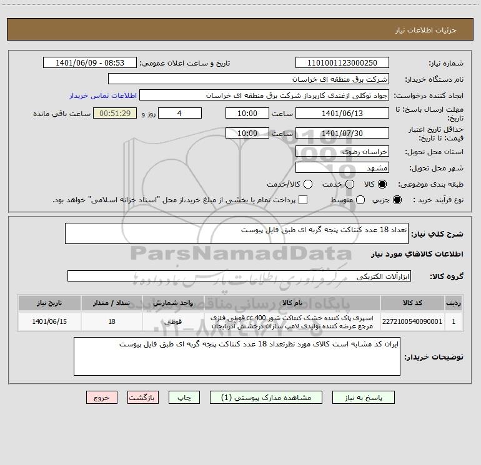Click response deadline date 1401/06/13 field

click(x=342, y=113)
